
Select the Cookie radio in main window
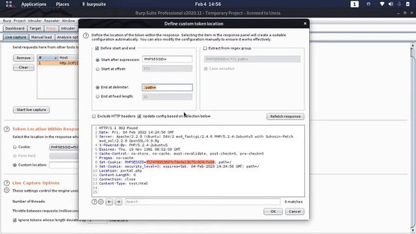[14, 147]
